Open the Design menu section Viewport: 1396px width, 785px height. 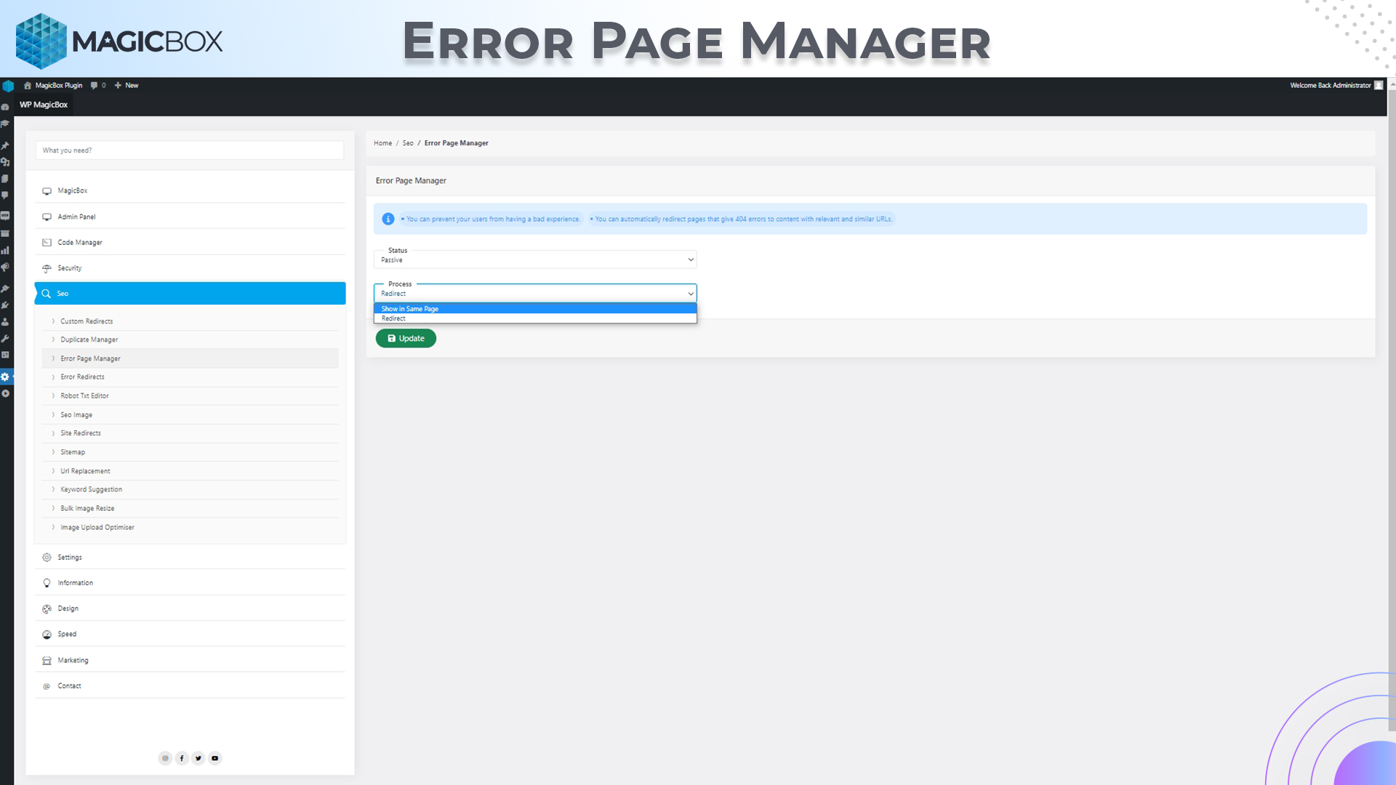pyautogui.click(x=190, y=608)
